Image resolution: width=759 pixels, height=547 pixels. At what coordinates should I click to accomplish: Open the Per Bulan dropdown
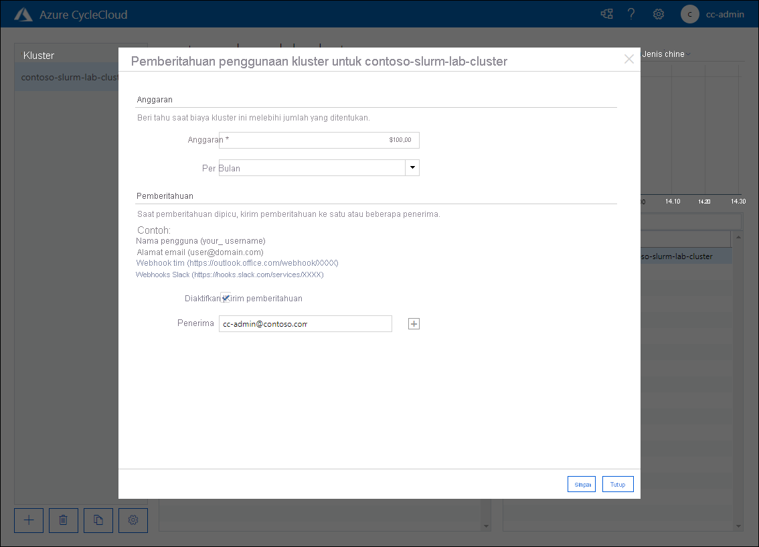pos(412,167)
